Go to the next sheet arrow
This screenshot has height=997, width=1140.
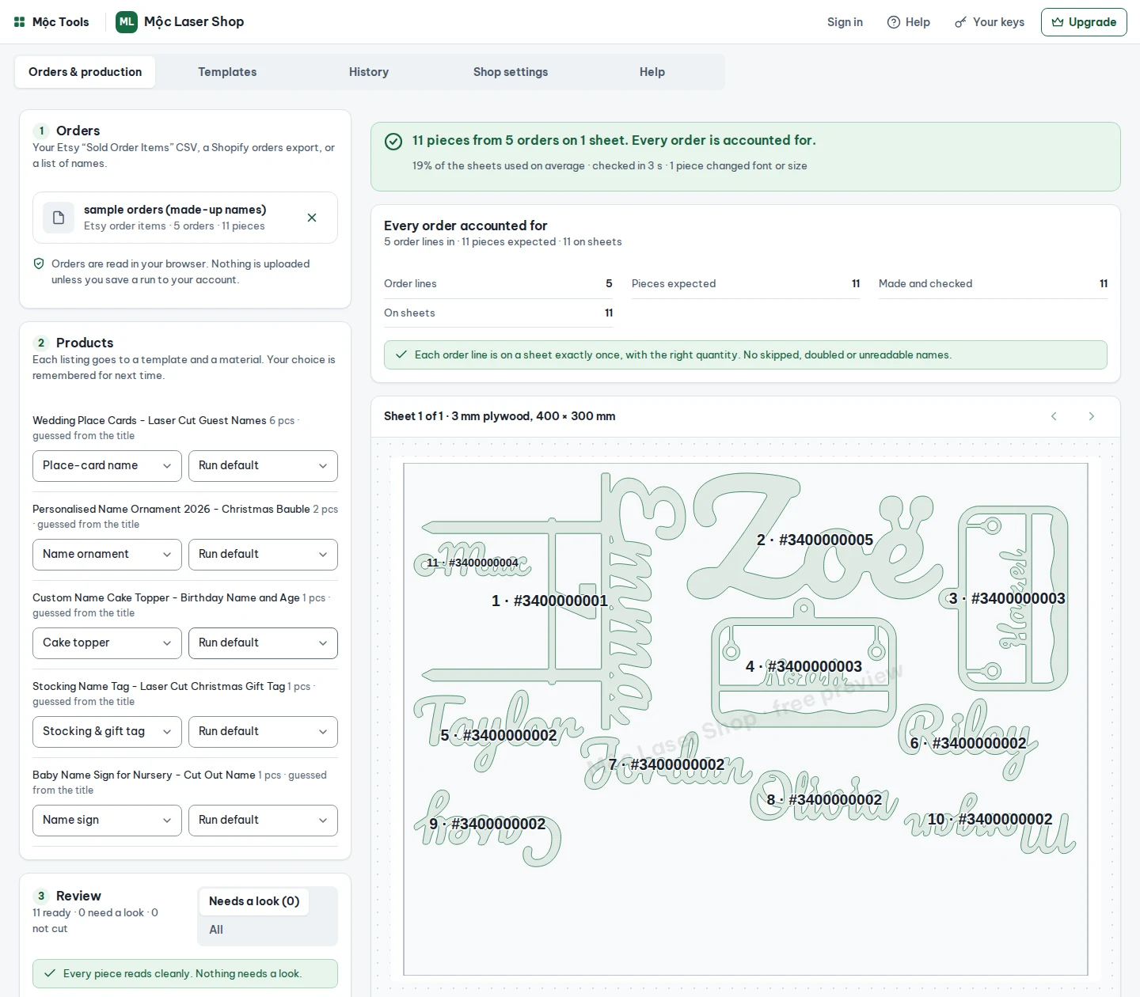coord(1092,416)
